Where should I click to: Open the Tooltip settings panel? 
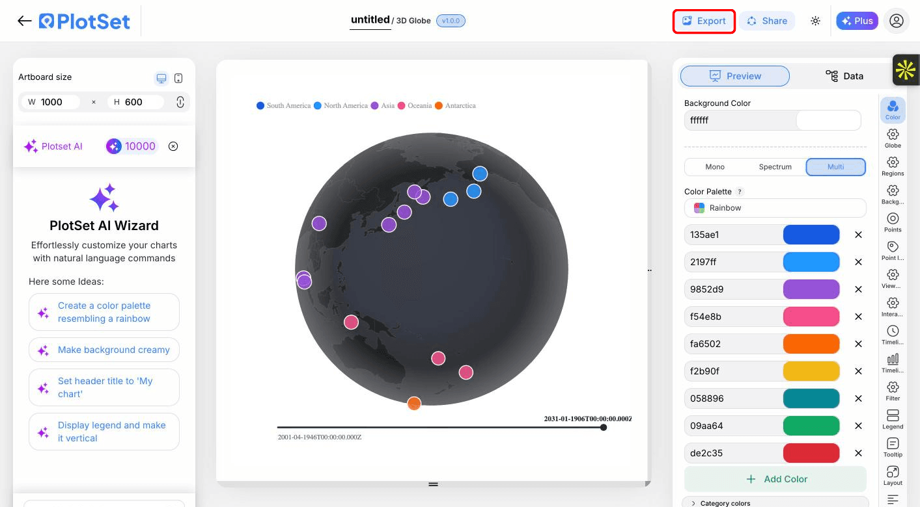click(x=893, y=447)
